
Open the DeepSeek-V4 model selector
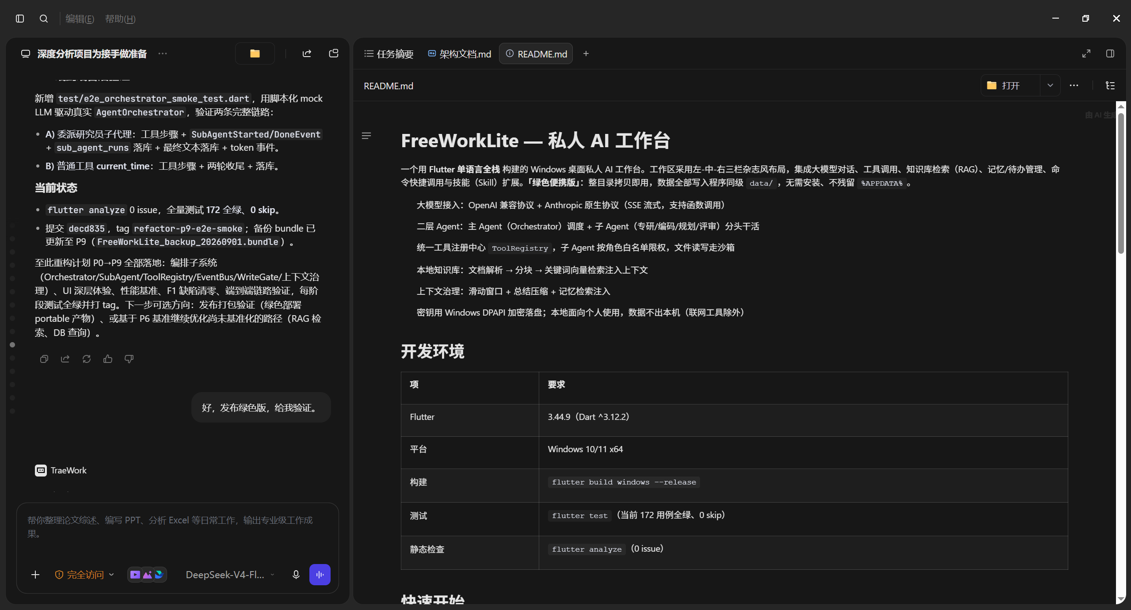coord(230,574)
